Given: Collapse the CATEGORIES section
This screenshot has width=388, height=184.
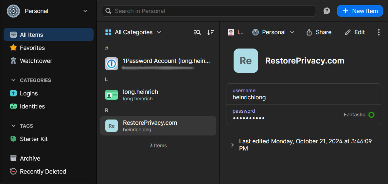Looking at the screenshot, I should click(x=13, y=80).
